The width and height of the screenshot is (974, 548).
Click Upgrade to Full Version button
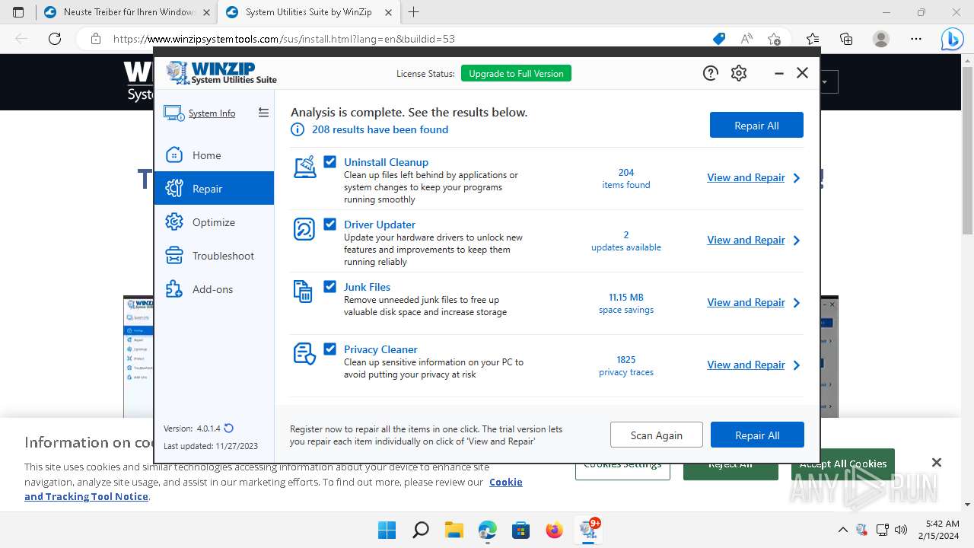(516, 73)
